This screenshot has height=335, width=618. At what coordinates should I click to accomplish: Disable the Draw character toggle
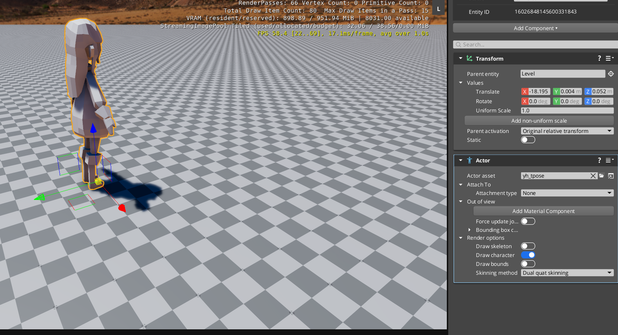coord(528,255)
